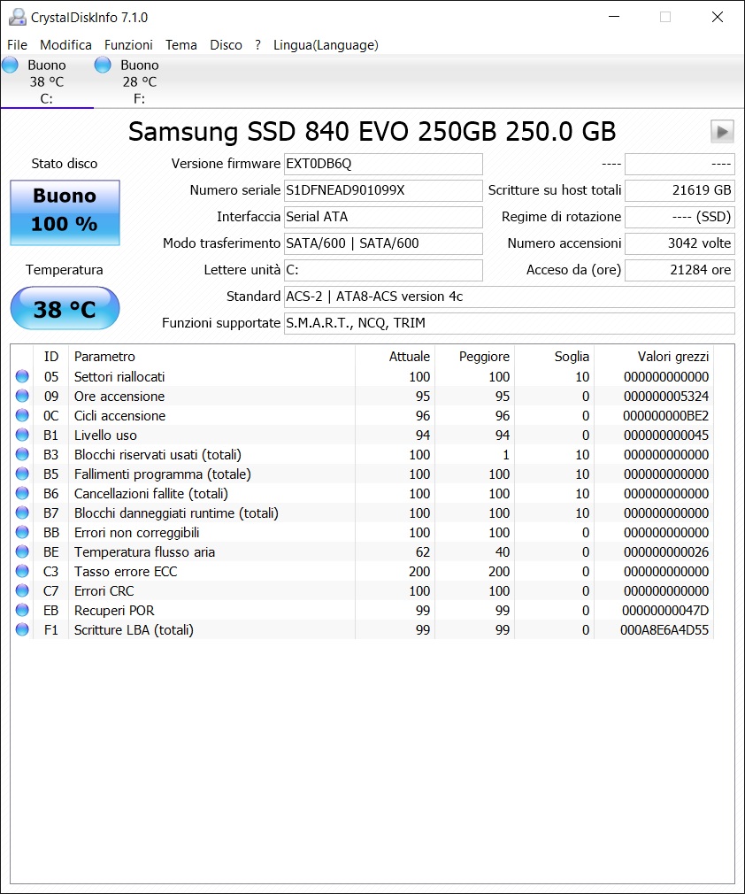The image size is (745, 894).
Task: Click the CrystalDiskInfo app icon in title bar
Action: pos(18,17)
